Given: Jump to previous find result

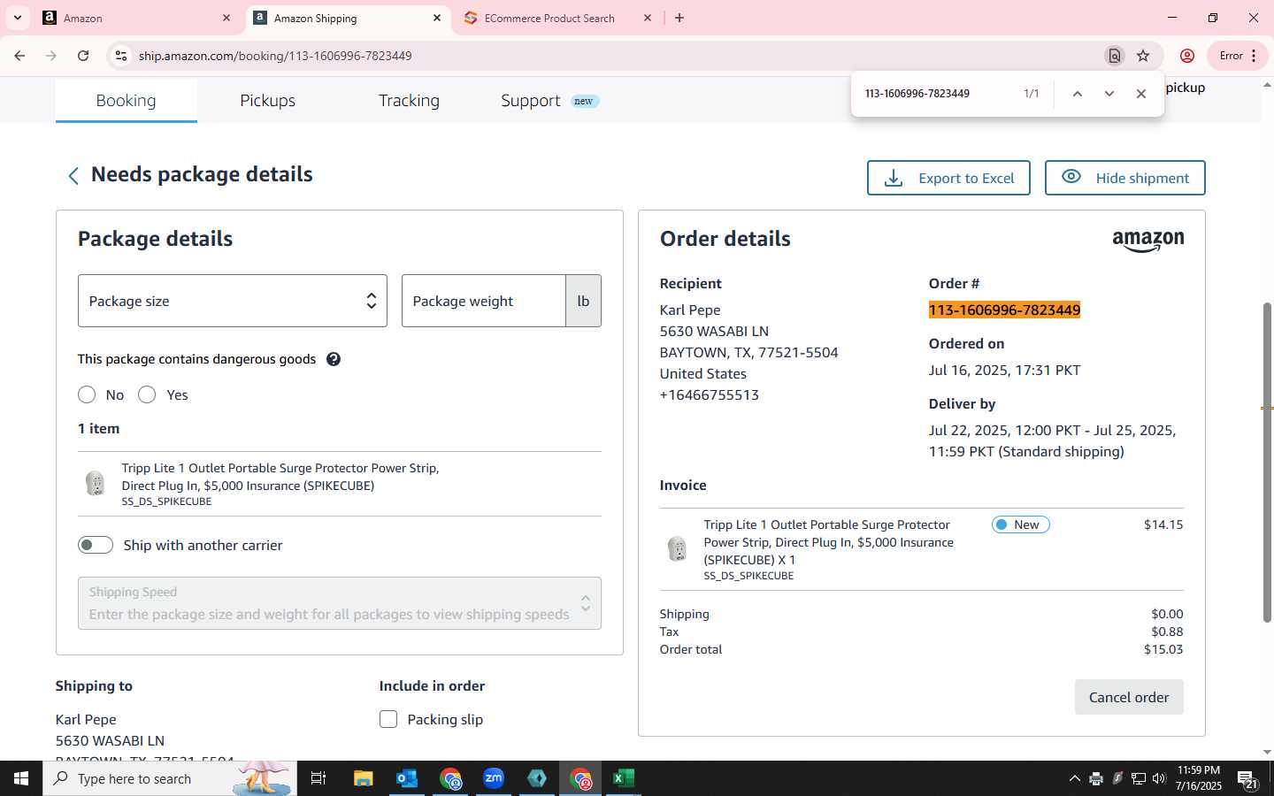Looking at the screenshot, I should tap(1077, 94).
